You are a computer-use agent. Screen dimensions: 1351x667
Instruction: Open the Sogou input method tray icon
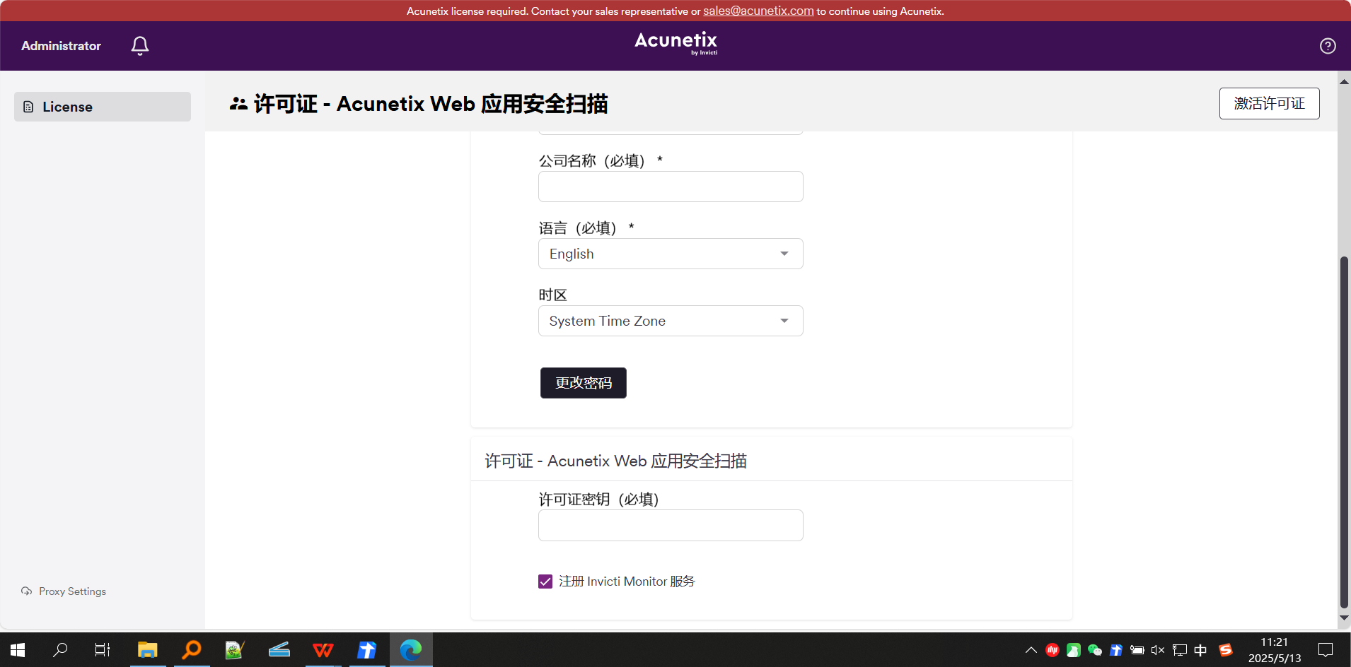(x=1226, y=650)
